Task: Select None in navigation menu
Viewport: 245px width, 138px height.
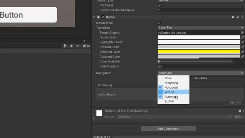Action: 173,78
